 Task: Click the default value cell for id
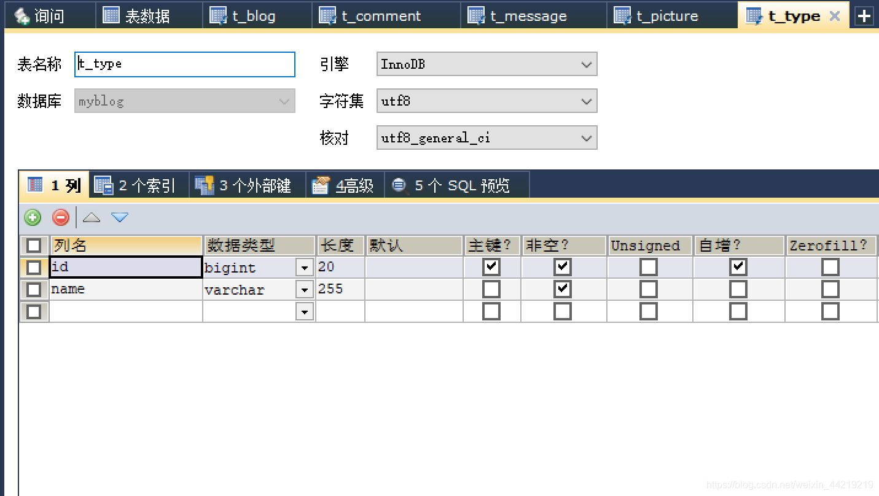[414, 268]
